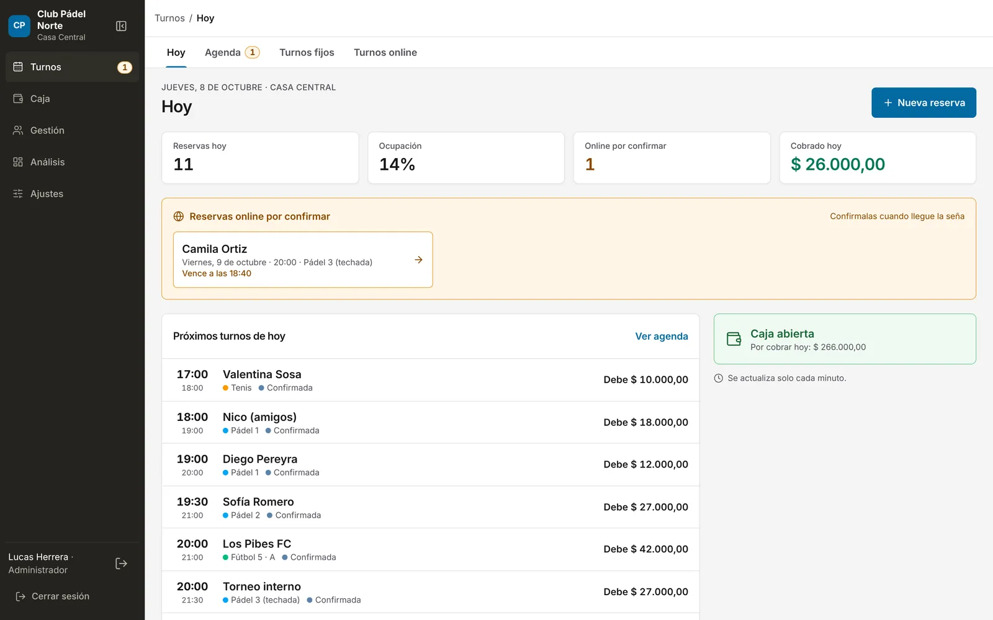
Task: Open the Valentina Sosa 17:00 booking
Action: click(430, 380)
